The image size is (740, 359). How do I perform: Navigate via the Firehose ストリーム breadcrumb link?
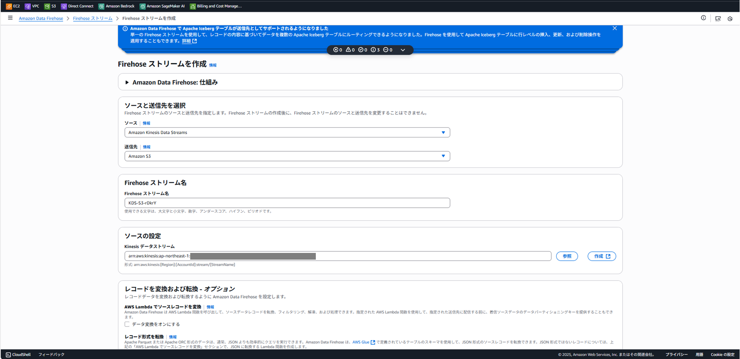coord(92,18)
